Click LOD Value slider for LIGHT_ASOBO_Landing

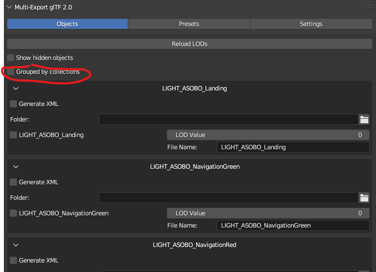click(x=268, y=135)
